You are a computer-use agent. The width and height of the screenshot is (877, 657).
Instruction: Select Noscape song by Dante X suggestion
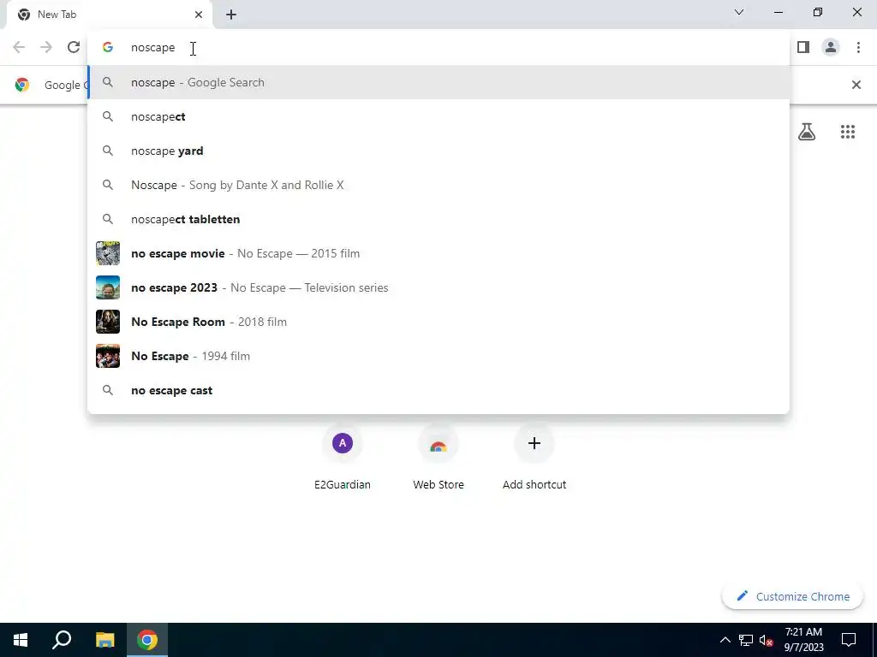coord(438,185)
